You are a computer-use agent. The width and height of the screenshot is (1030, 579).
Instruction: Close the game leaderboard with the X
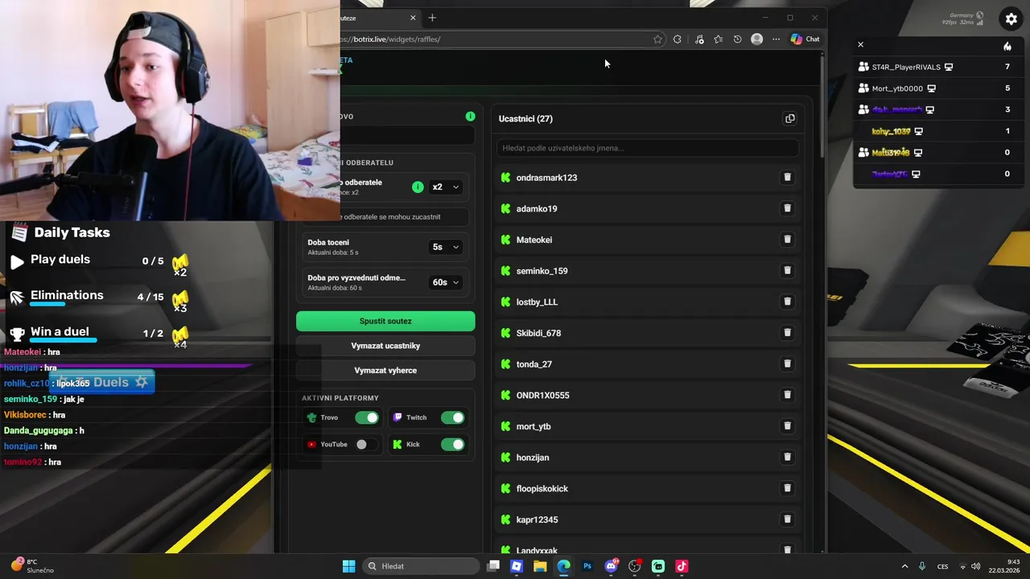[860, 45]
